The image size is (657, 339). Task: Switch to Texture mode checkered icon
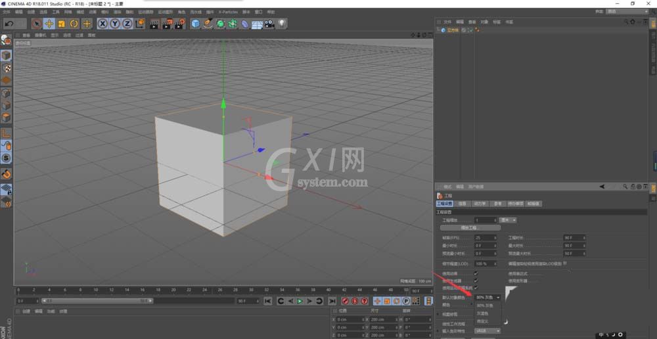pyautogui.click(x=7, y=68)
